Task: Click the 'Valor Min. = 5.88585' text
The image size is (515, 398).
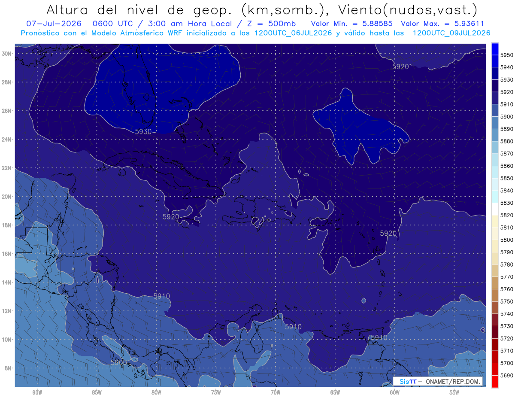Action: (353, 24)
